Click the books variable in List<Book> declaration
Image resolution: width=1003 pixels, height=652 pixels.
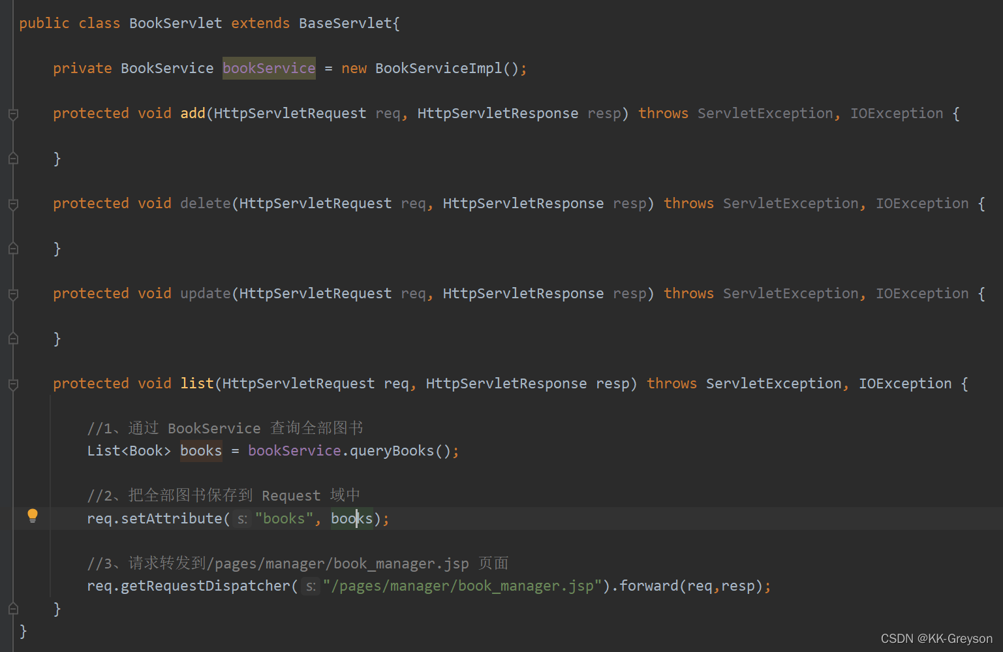pos(201,451)
